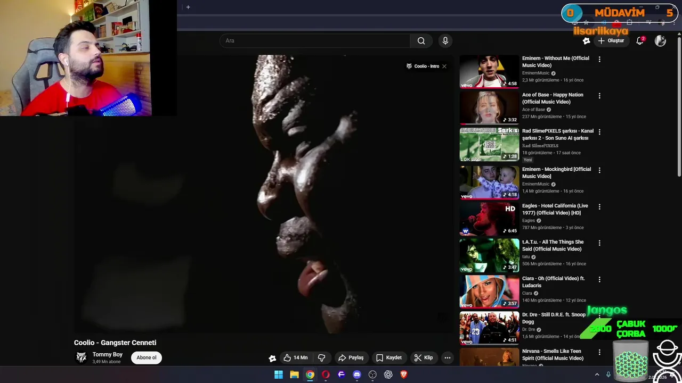Open Opera browser from taskbar

(326, 374)
